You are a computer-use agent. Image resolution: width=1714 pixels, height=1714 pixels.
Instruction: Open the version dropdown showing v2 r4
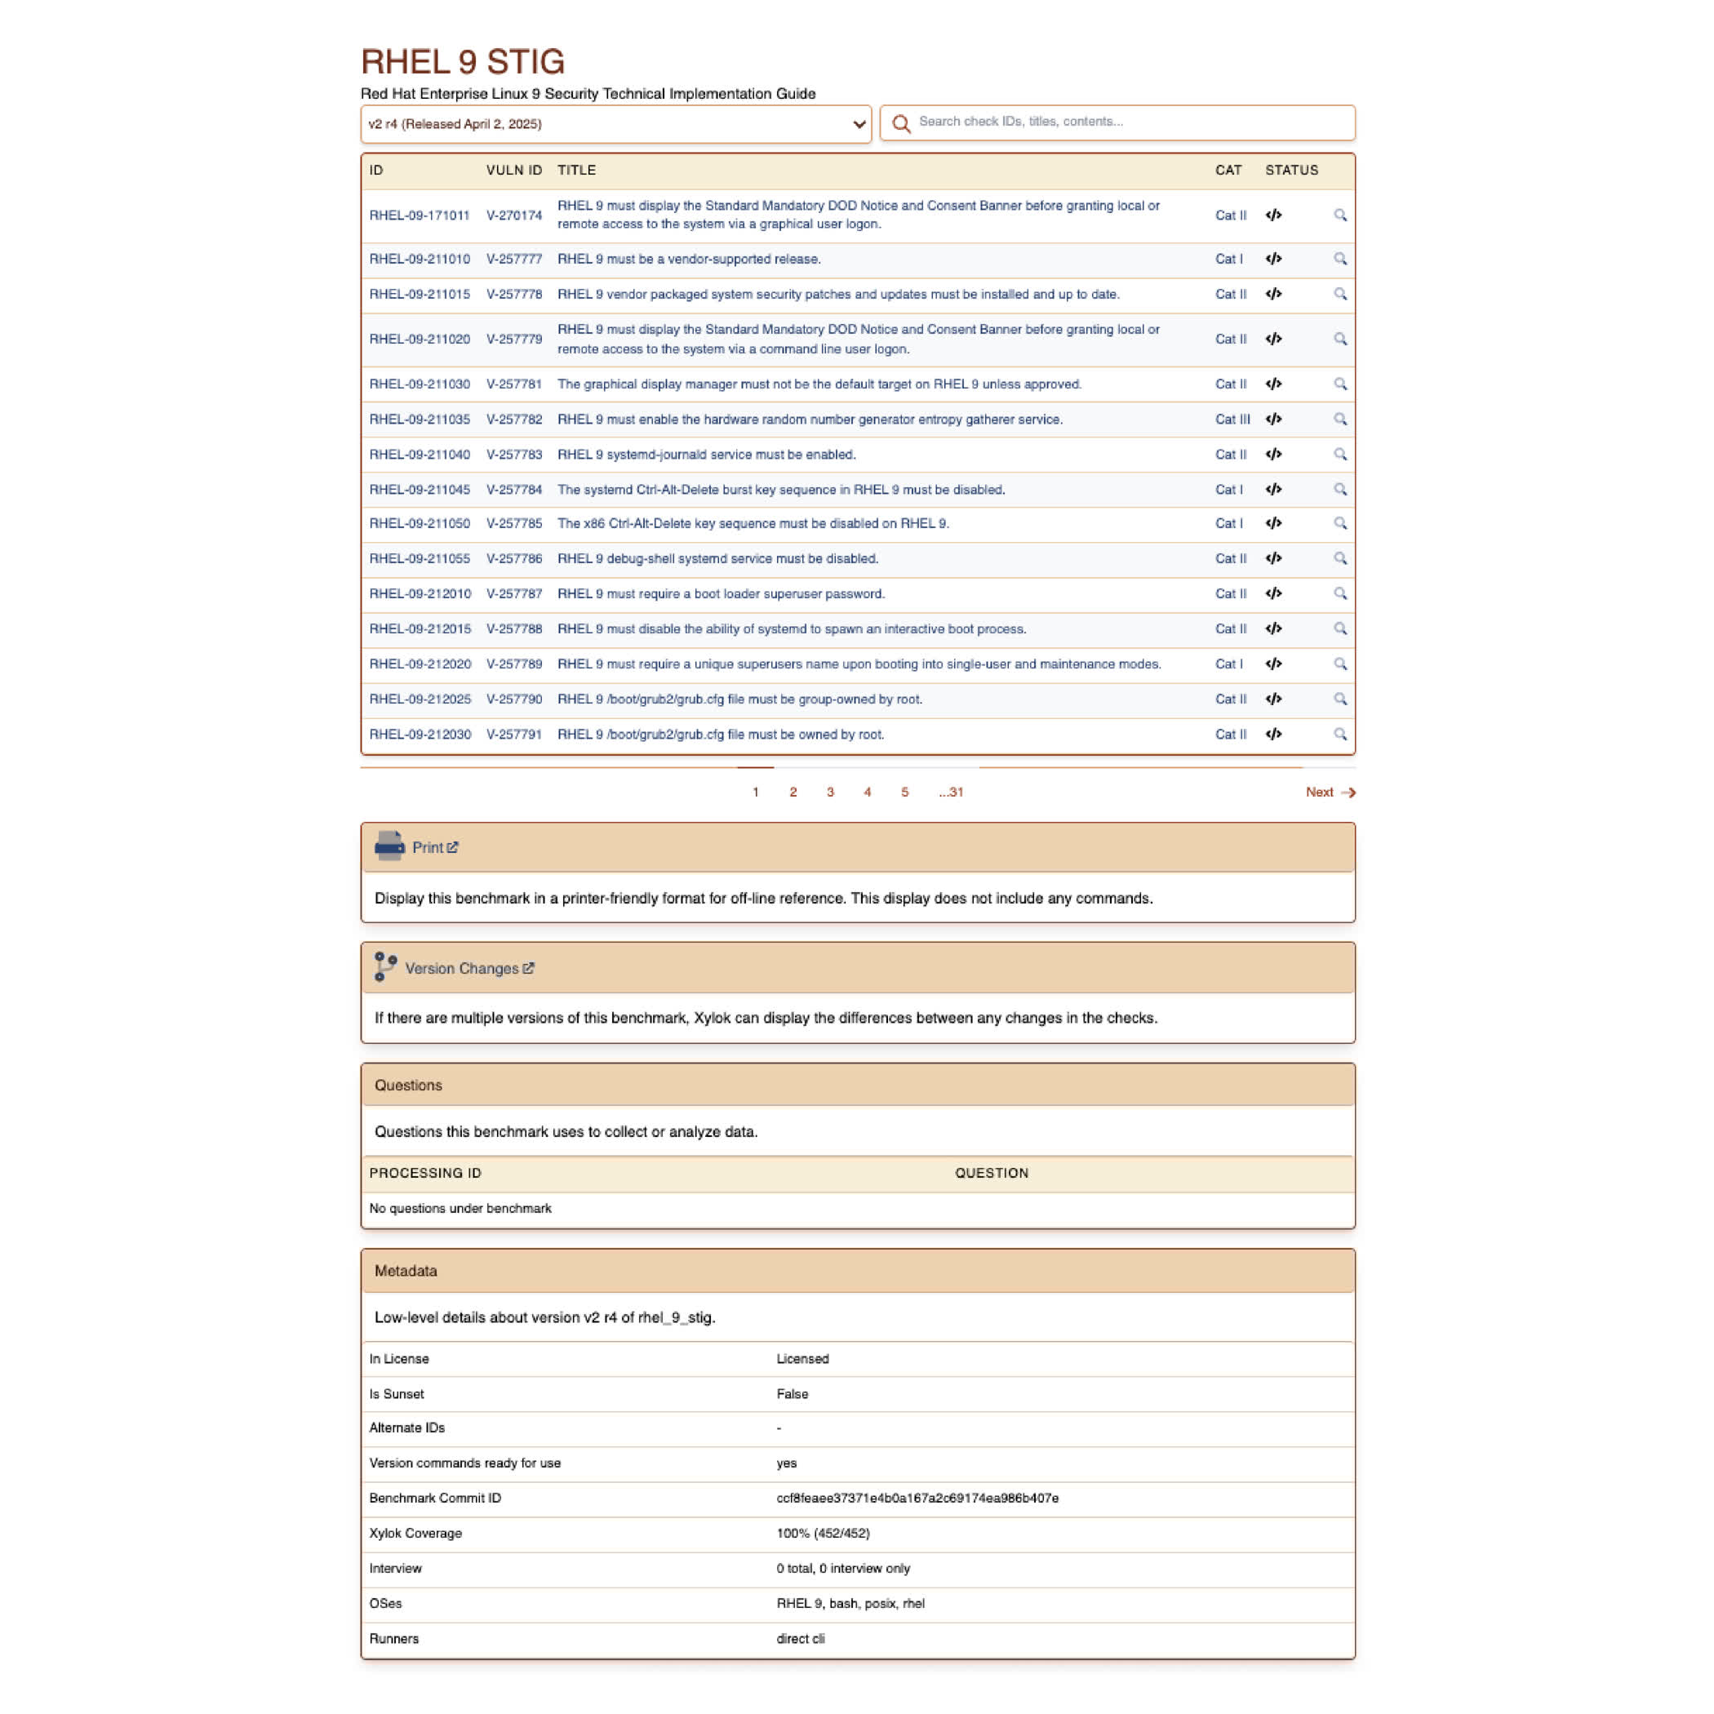(x=615, y=124)
